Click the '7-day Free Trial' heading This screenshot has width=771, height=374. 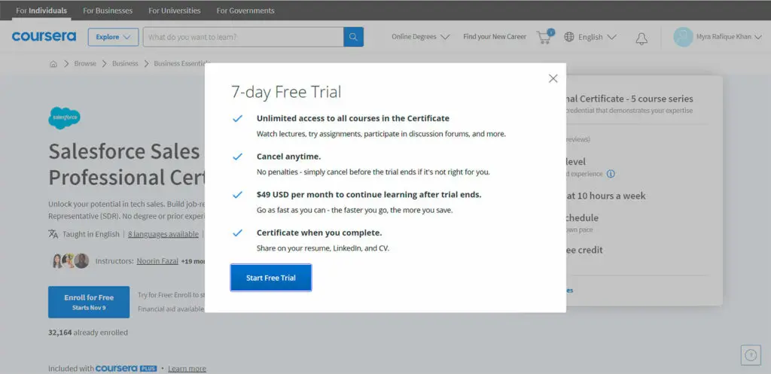[x=286, y=92]
